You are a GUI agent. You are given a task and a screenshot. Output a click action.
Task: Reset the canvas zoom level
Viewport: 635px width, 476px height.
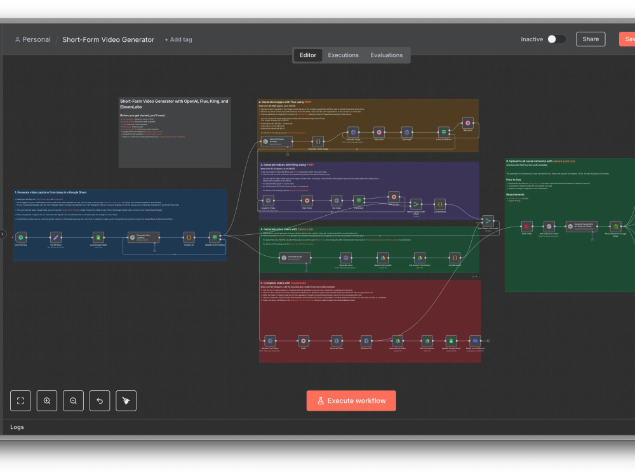100,400
